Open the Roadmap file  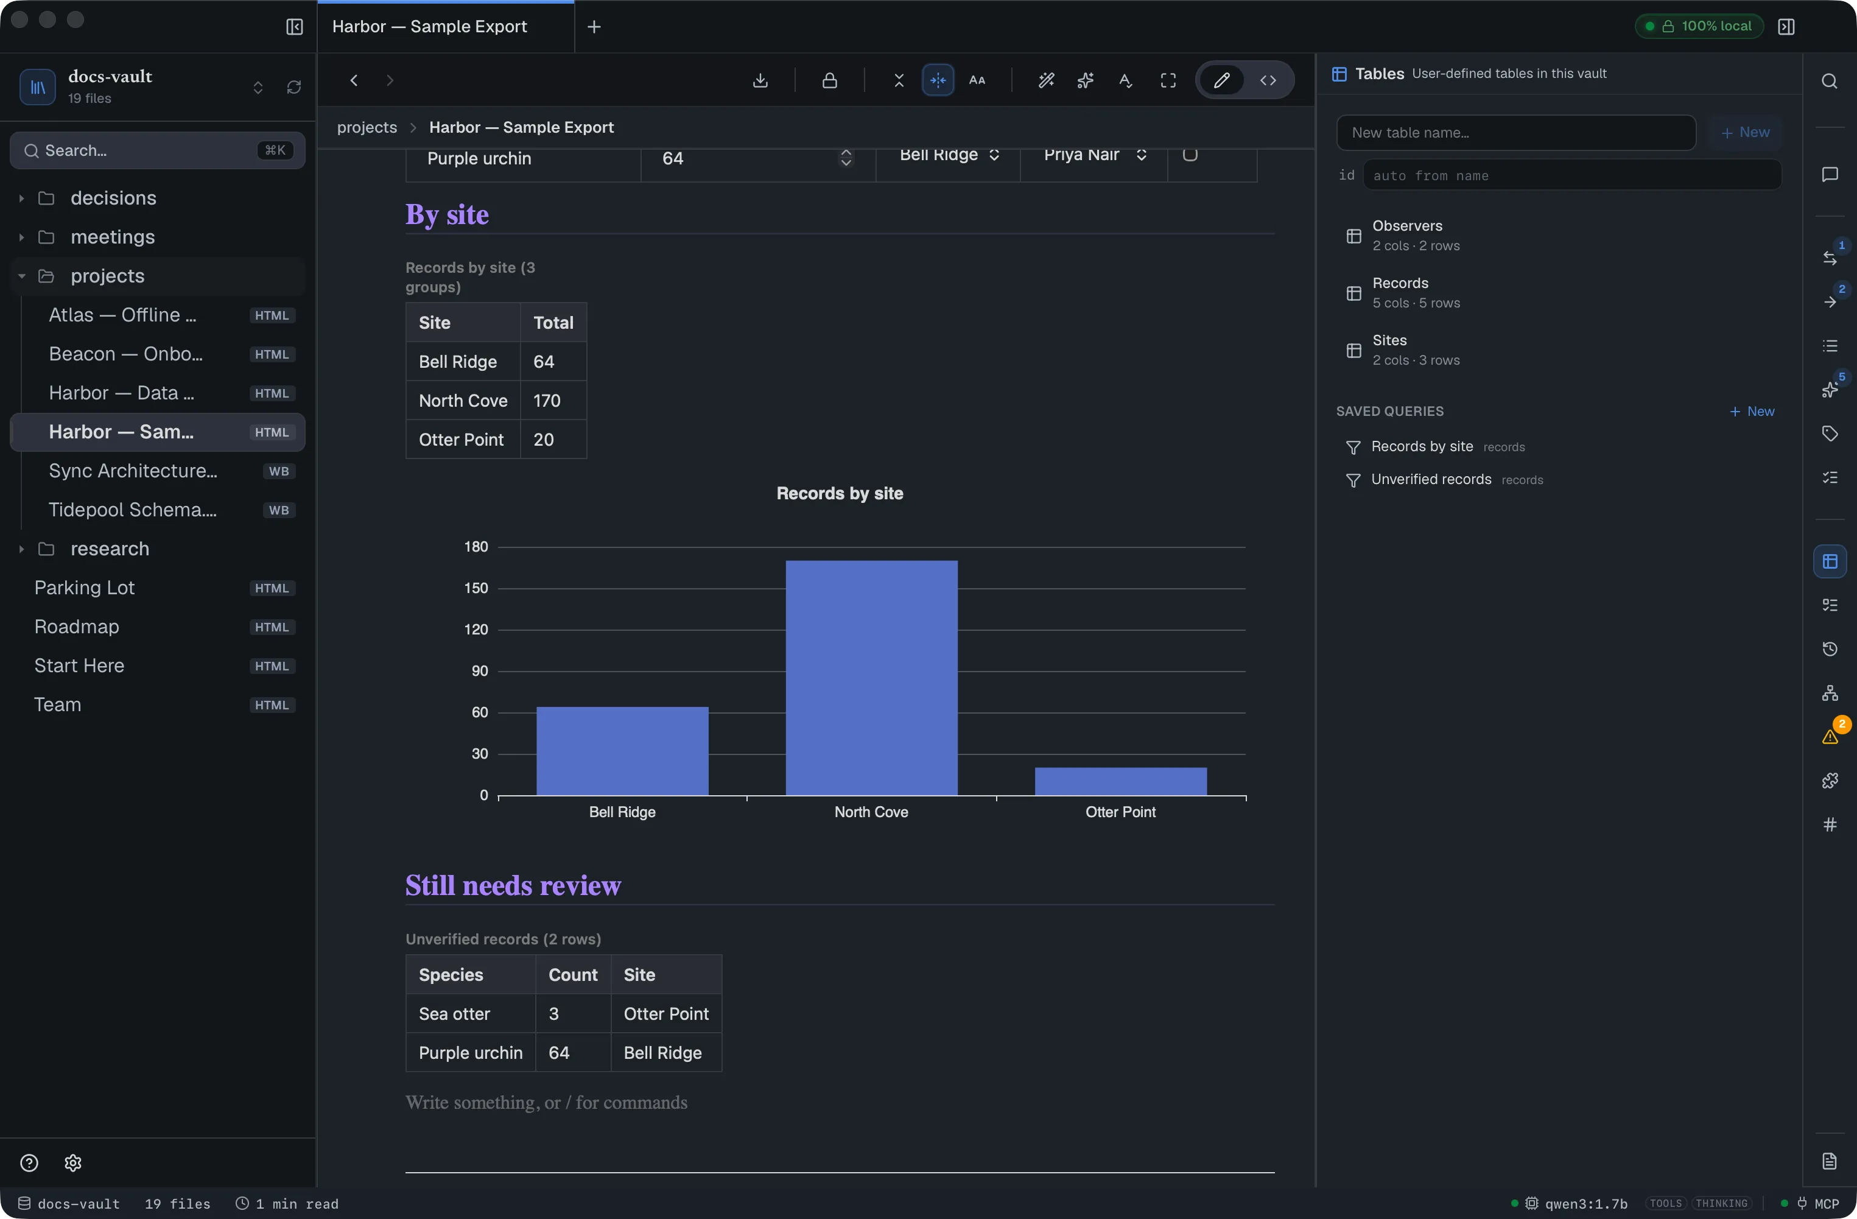coord(158,627)
